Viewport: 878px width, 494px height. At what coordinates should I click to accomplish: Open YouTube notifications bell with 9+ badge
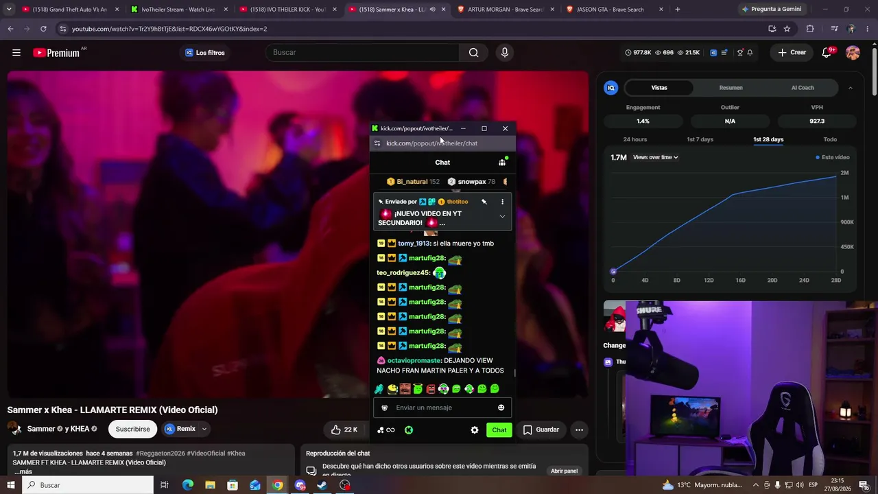[827, 53]
